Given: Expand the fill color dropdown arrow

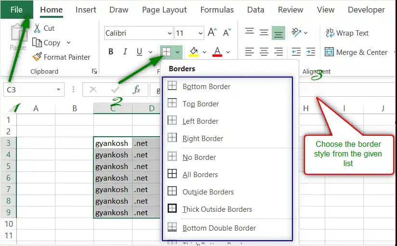Looking at the screenshot, I should point(204,52).
